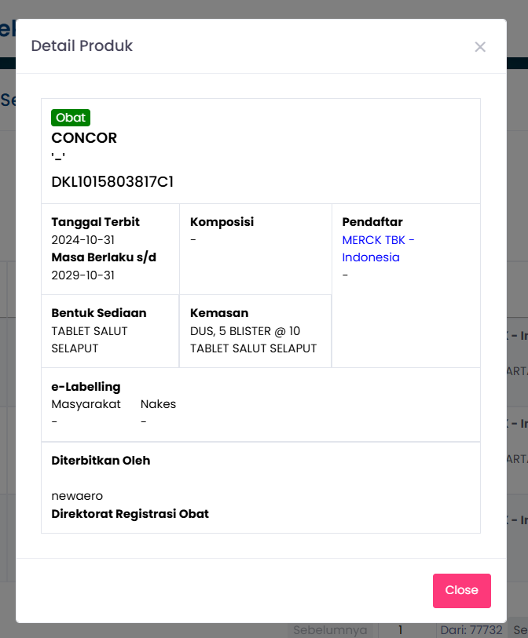Click the Pendaftar heading
Screen dimensions: 528x638
point(372,222)
